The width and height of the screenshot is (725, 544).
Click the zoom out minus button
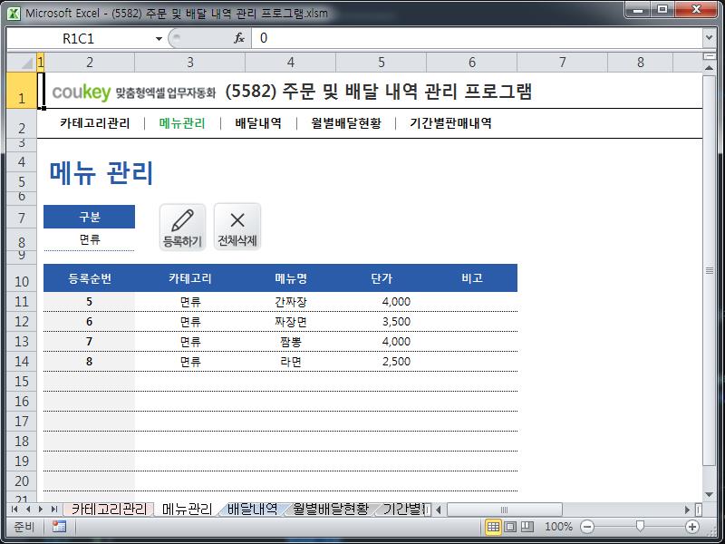click(586, 527)
